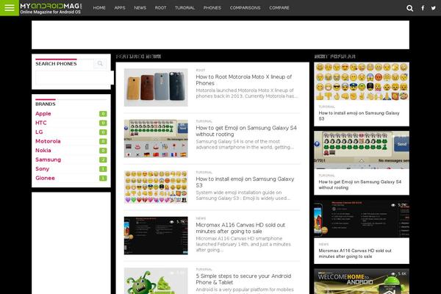Open '5 Simple steps to secure your Android' title
The width and height of the screenshot is (441, 294).
(243, 279)
